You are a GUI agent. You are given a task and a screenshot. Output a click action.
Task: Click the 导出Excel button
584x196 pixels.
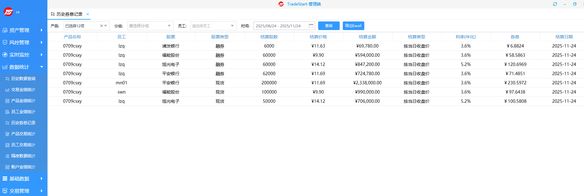coord(354,26)
